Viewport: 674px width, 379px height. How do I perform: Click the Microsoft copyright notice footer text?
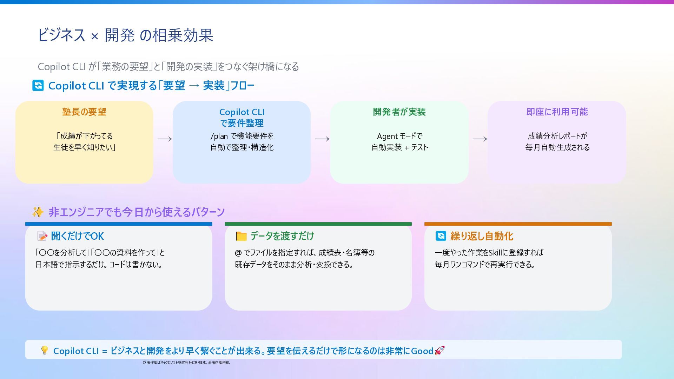coord(187,363)
